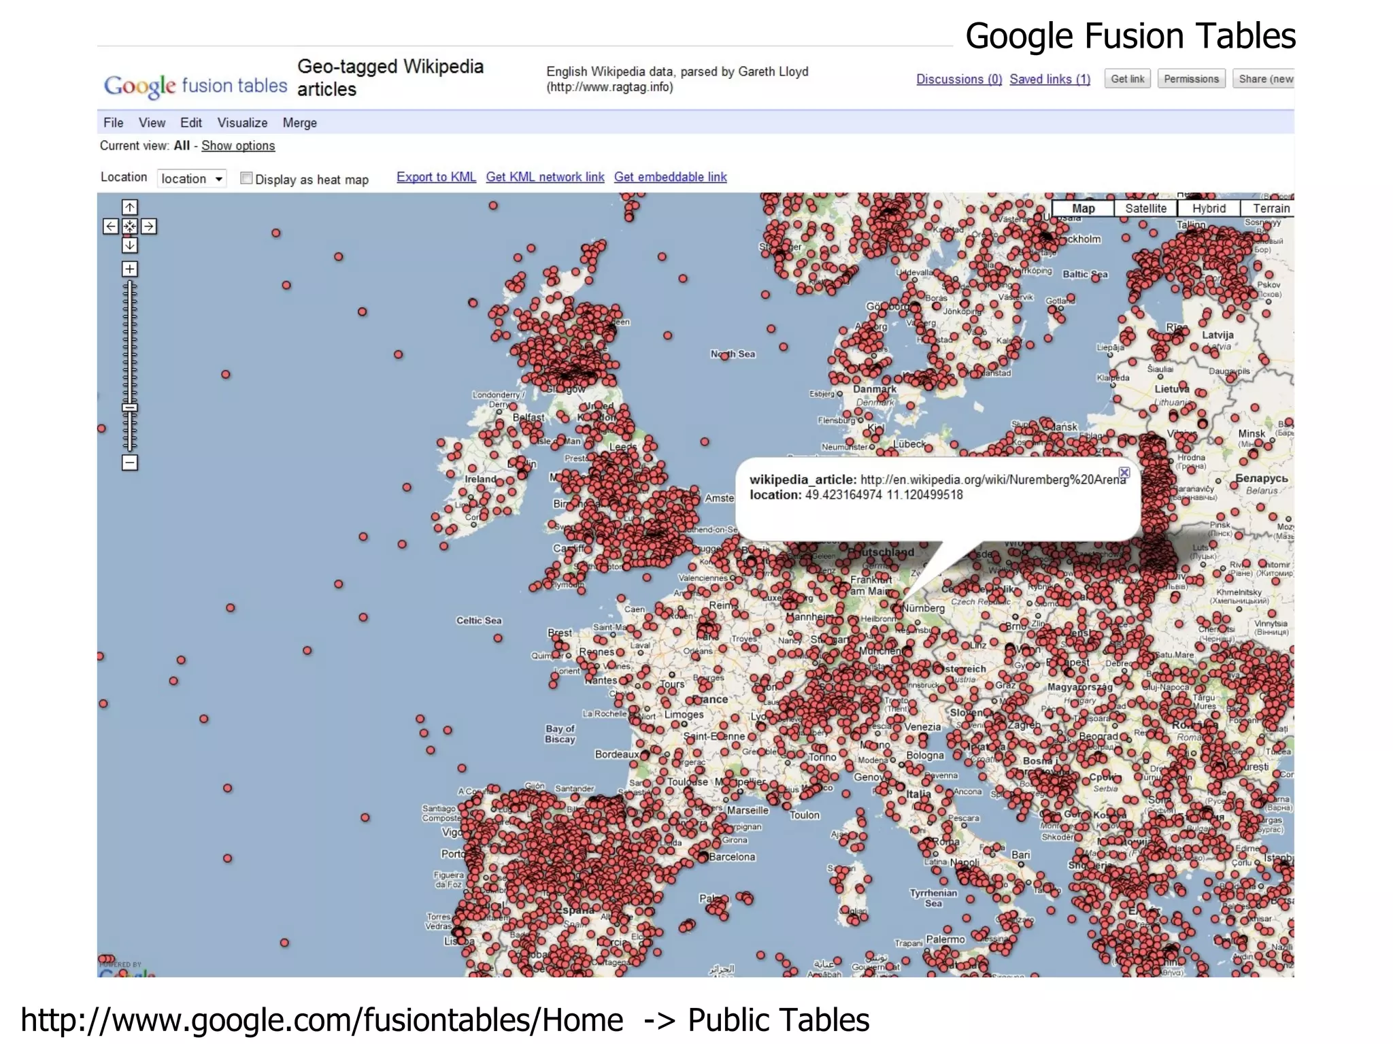
Task: Open the location column dropdown
Action: click(192, 179)
